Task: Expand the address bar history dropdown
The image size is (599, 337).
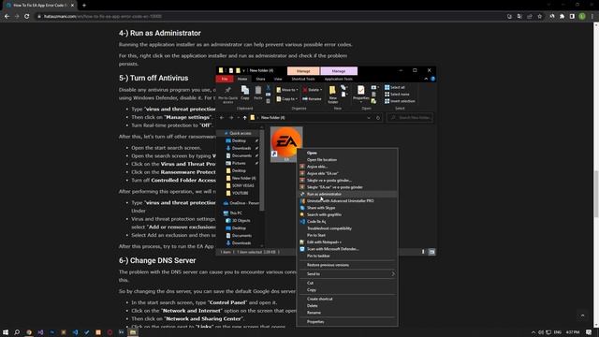Action: click(x=369, y=118)
